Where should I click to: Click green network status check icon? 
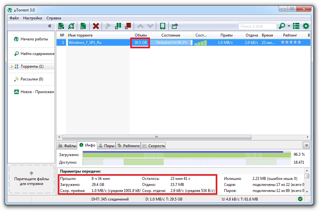[x=300, y=199]
